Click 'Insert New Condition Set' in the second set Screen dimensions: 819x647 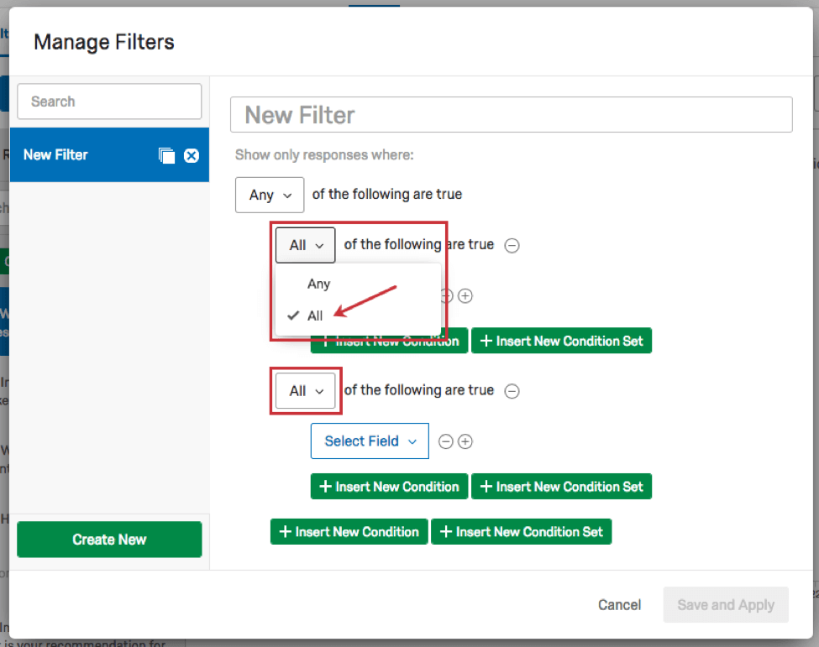click(561, 486)
